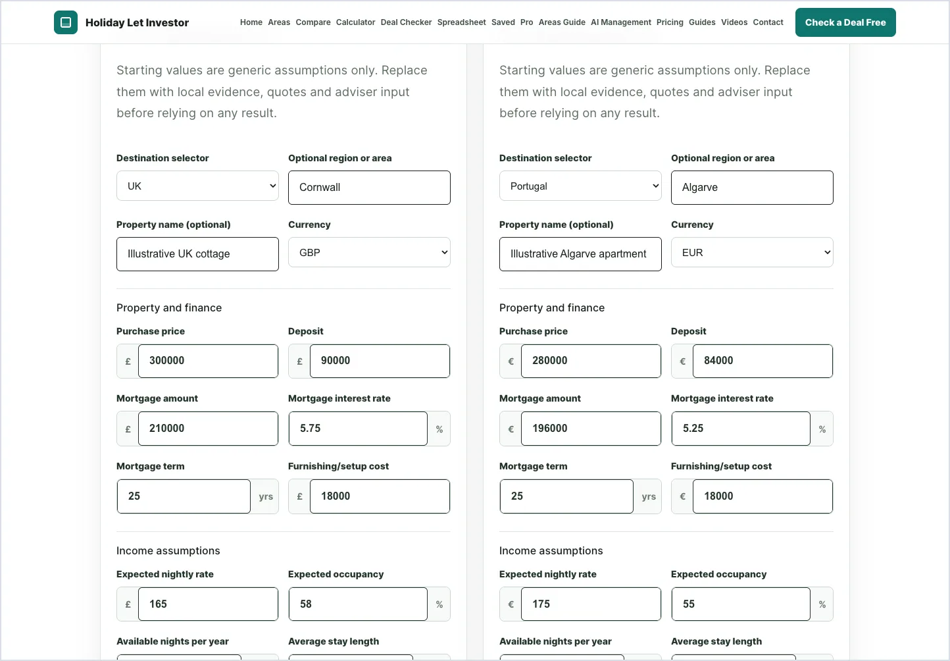Click the Portugal mortgage term field beside its Furnishing/setup cost

coord(566,496)
